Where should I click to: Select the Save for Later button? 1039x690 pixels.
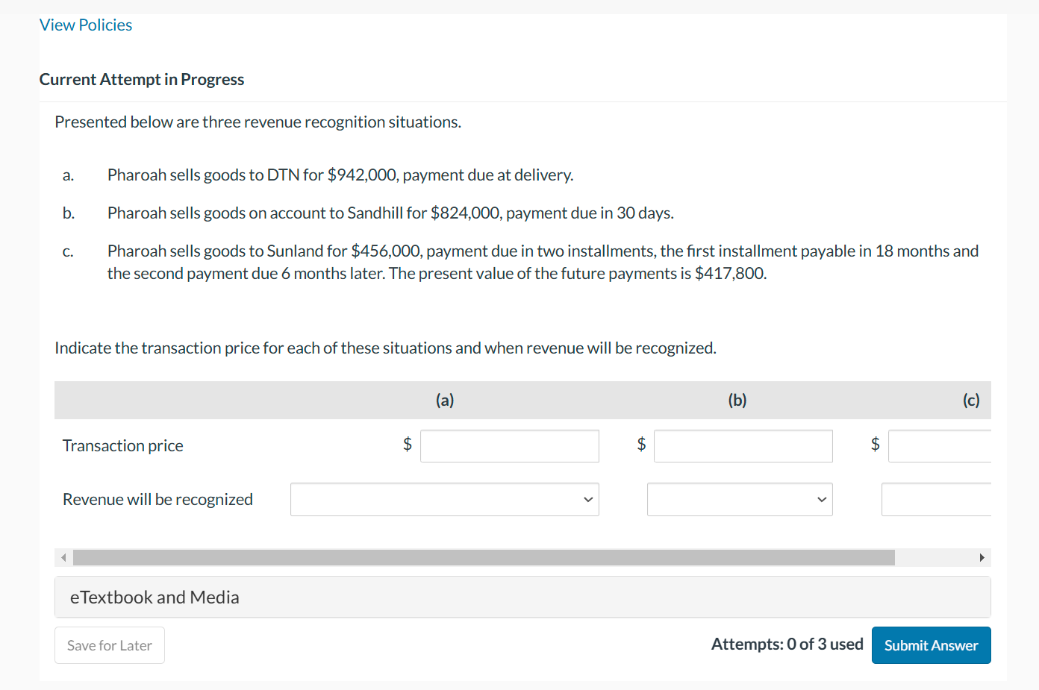(109, 644)
